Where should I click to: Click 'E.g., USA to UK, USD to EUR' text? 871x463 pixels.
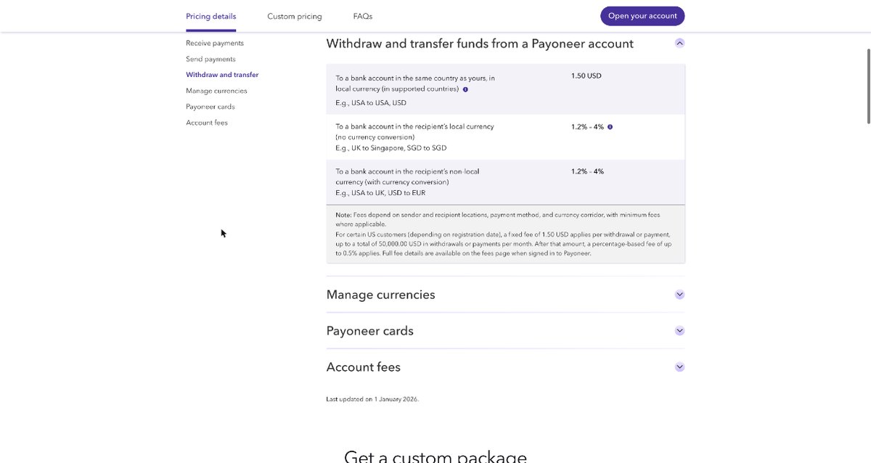(x=380, y=193)
